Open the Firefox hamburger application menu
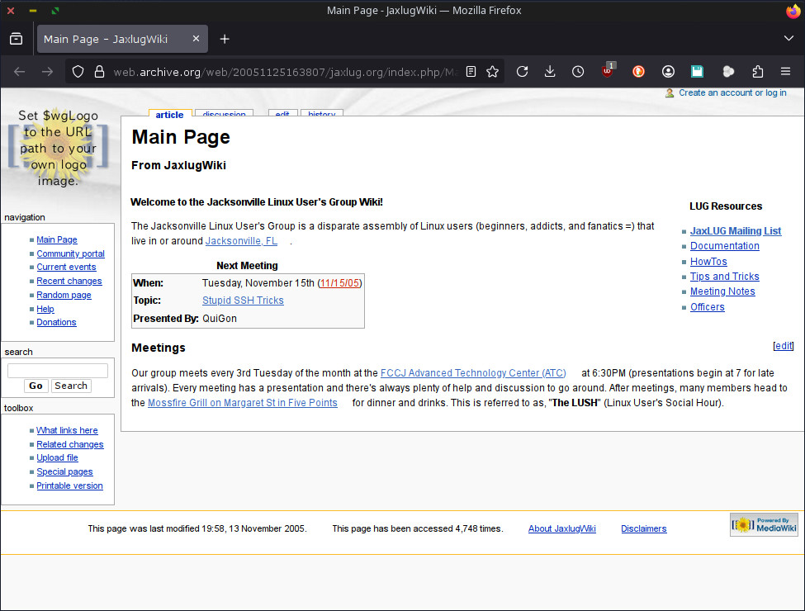Viewport: 805px width, 611px height. click(786, 72)
